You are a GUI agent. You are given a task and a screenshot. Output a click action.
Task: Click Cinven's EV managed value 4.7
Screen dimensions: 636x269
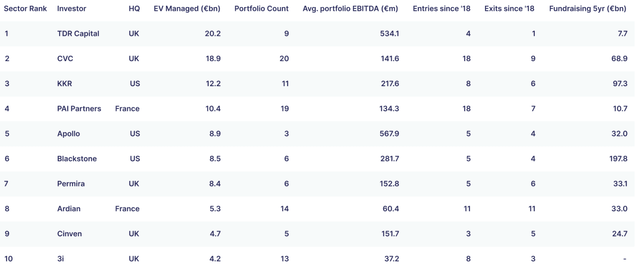(x=215, y=234)
